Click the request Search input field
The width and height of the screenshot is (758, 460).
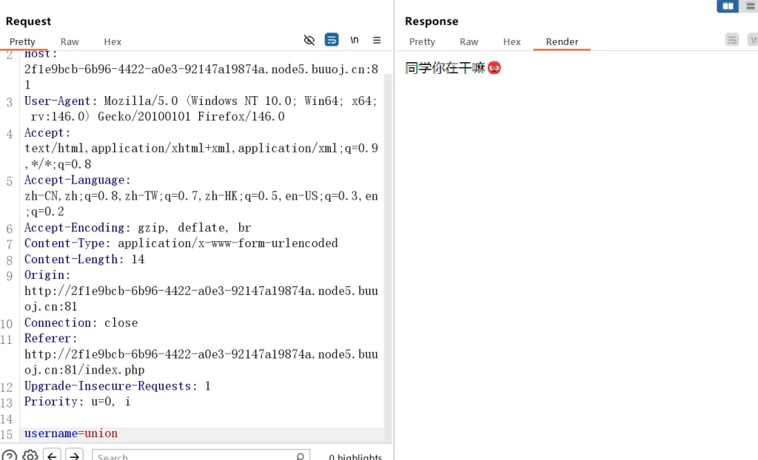(192, 456)
